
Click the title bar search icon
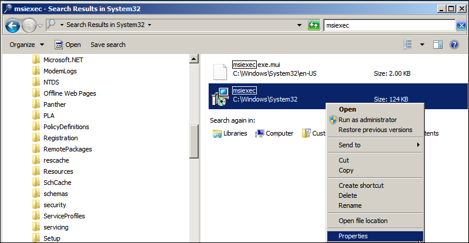(x=8, y=8)
